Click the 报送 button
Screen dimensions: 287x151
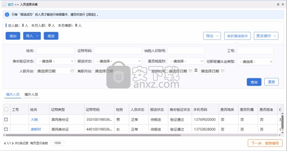click(x=51, y=36)
